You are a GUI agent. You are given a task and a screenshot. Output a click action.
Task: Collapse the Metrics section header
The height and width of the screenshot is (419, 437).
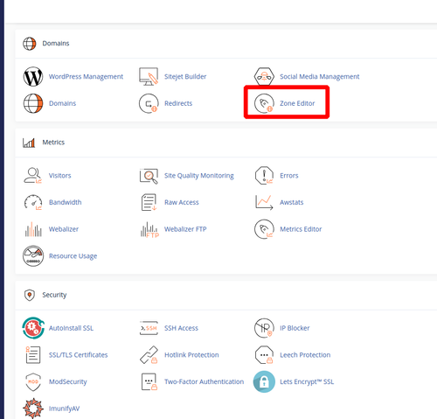point(226,143)
